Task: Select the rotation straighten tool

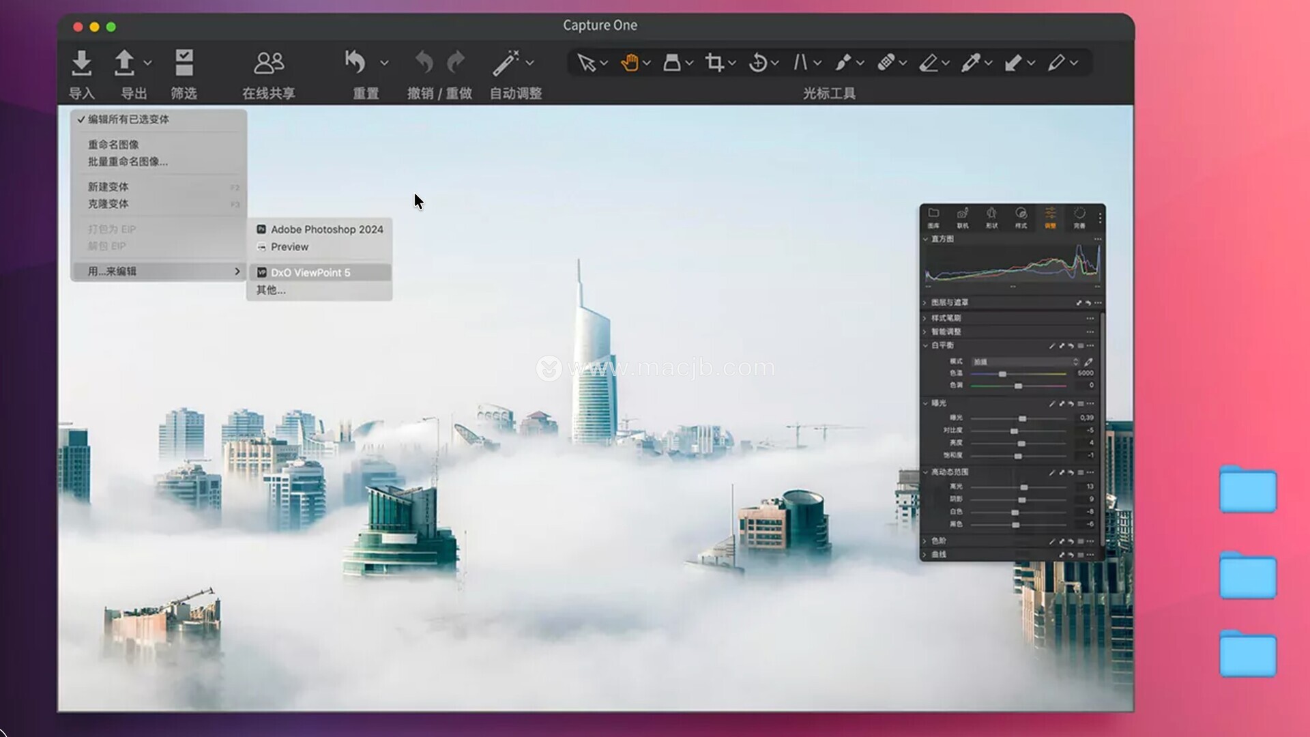Action: [x=757, y=63]
